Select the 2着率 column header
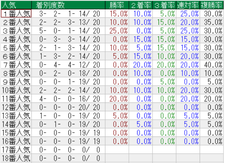Viewport: 225px width, 163px height. 141,5
